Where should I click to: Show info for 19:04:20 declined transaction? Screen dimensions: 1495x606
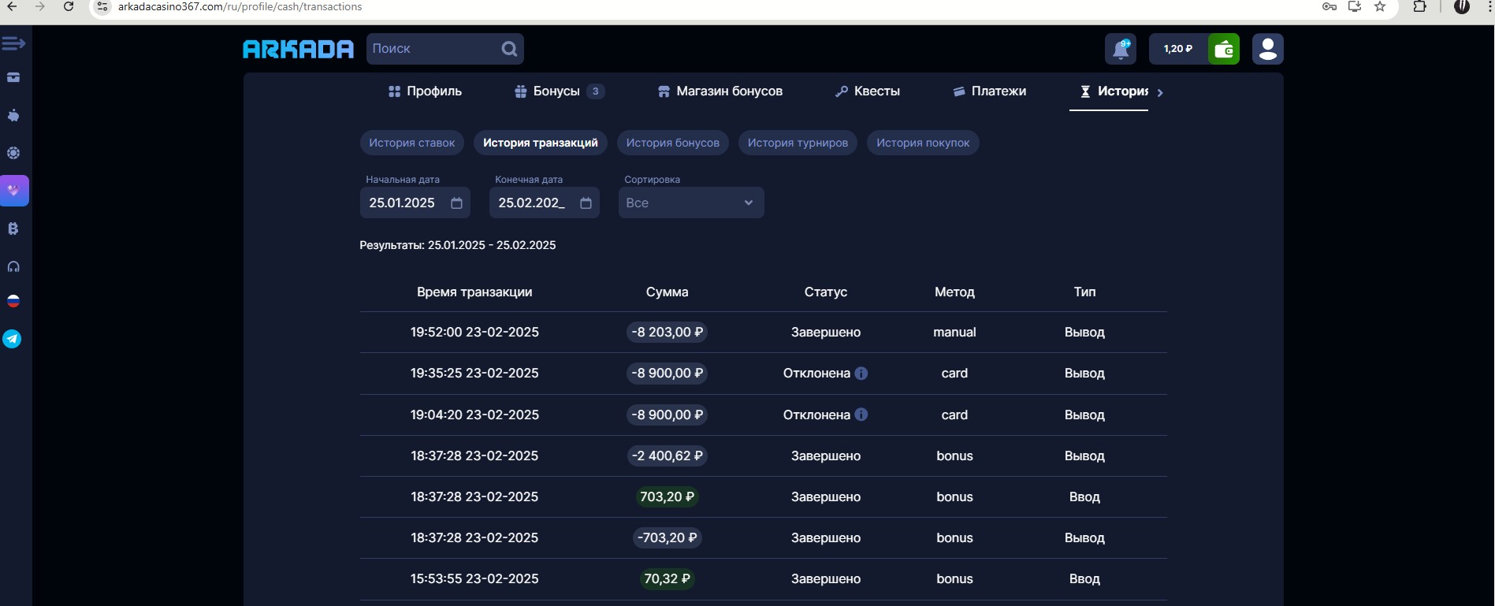[x=861, y=415]
